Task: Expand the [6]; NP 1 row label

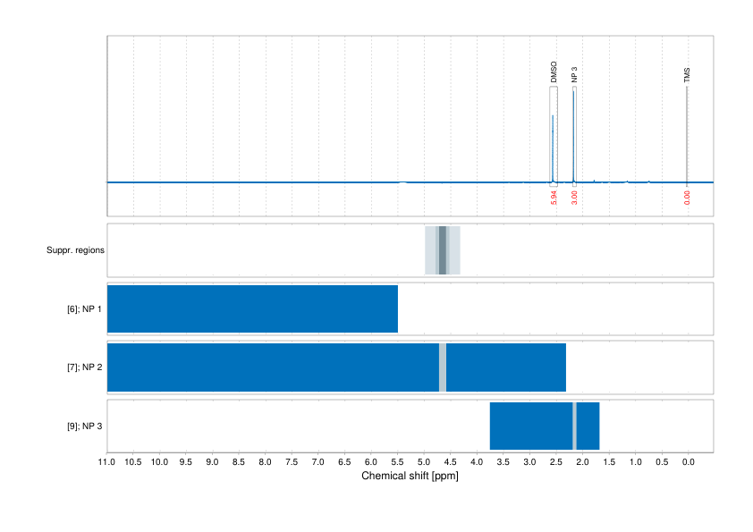Action: pos(84,308)
